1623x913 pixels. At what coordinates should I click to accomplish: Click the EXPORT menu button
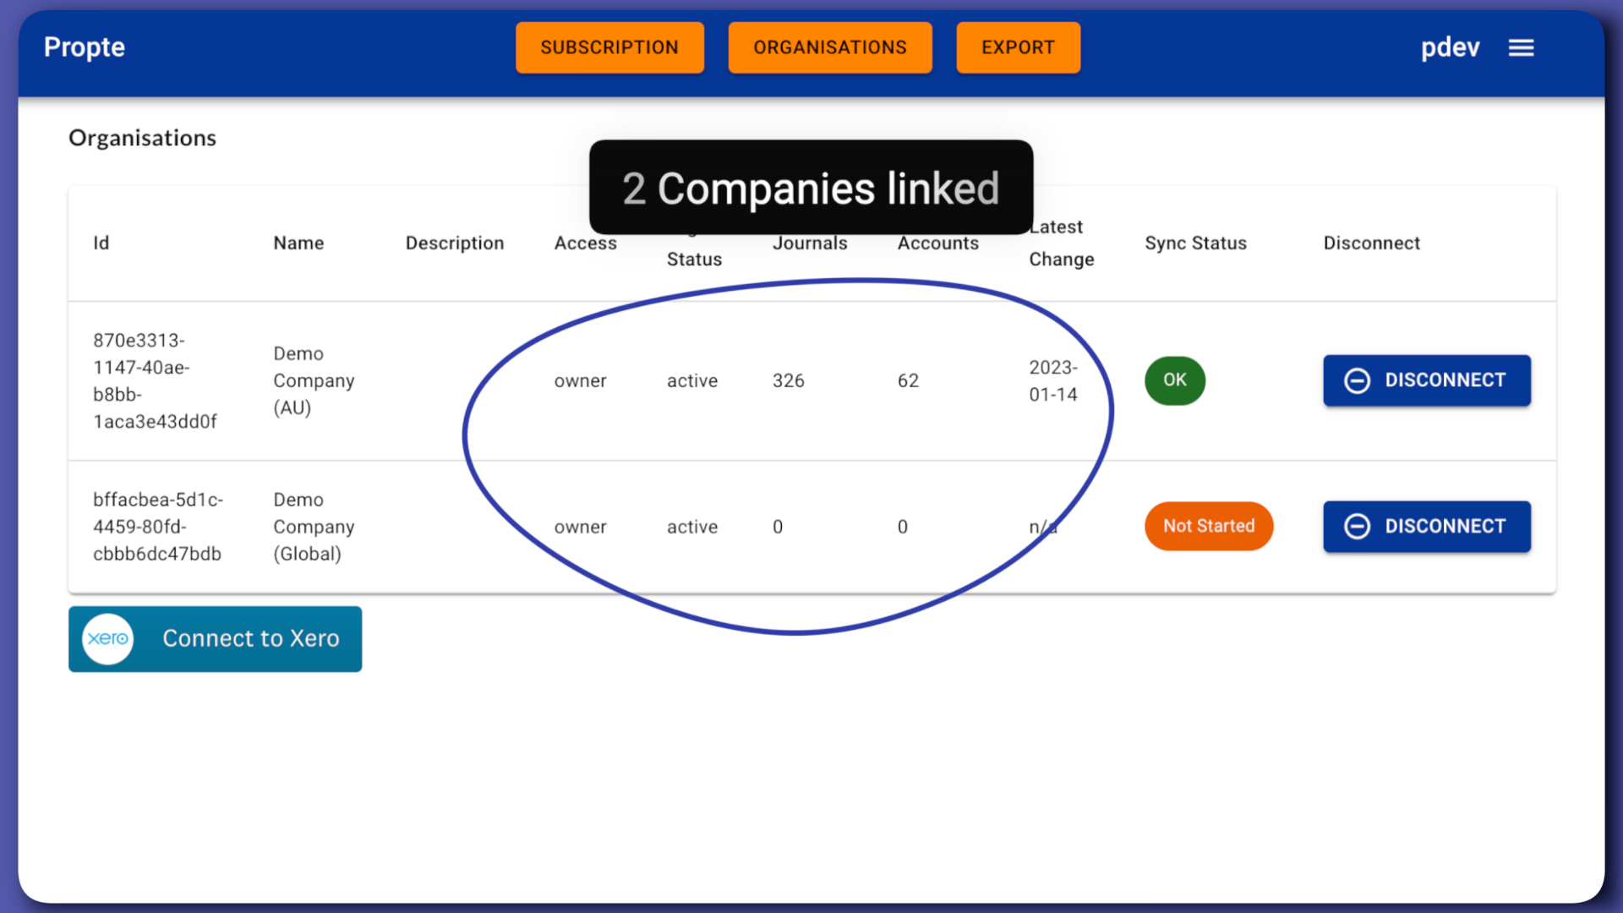pos(1018,46)
